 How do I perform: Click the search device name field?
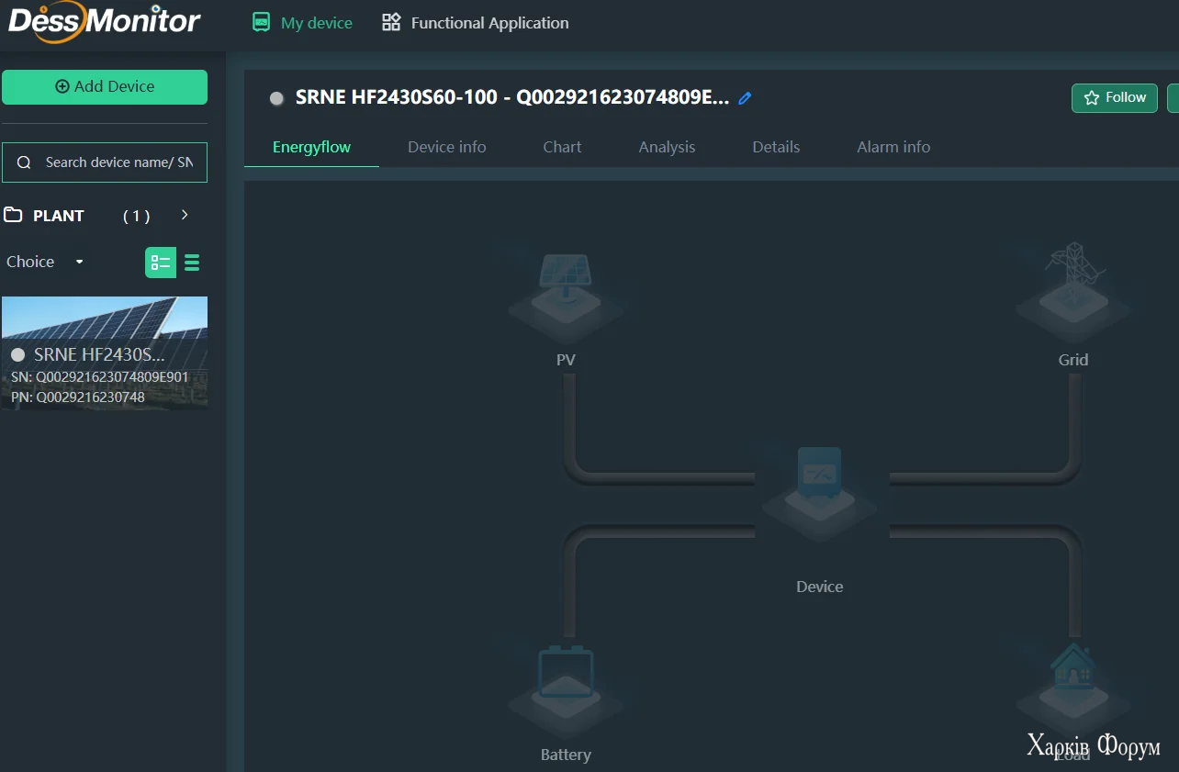pos(118,162)
